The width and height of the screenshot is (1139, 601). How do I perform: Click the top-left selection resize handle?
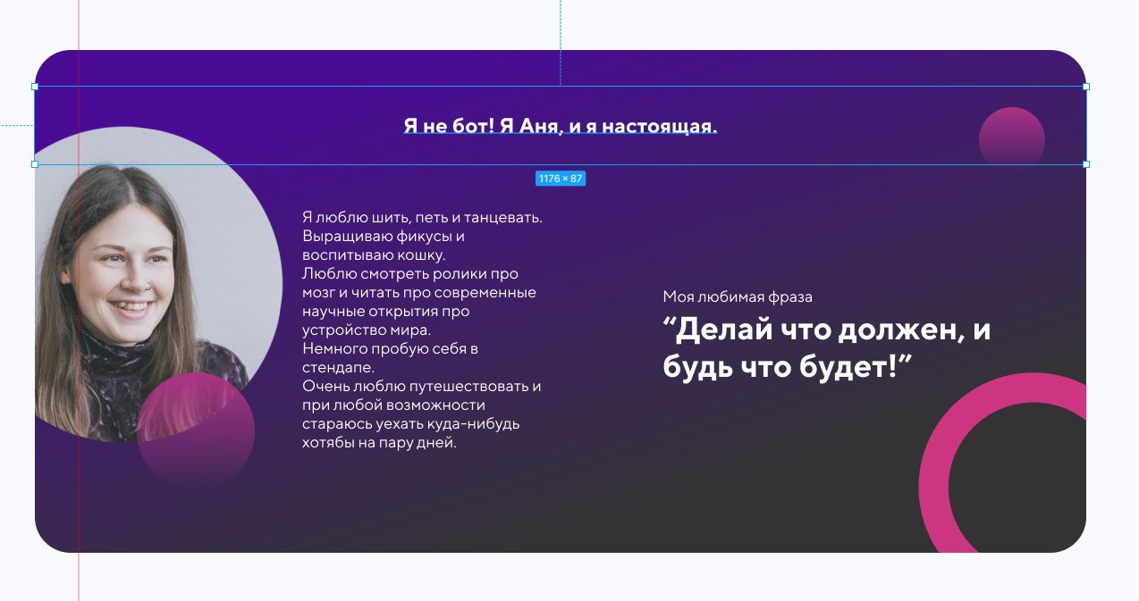point(35,87)
